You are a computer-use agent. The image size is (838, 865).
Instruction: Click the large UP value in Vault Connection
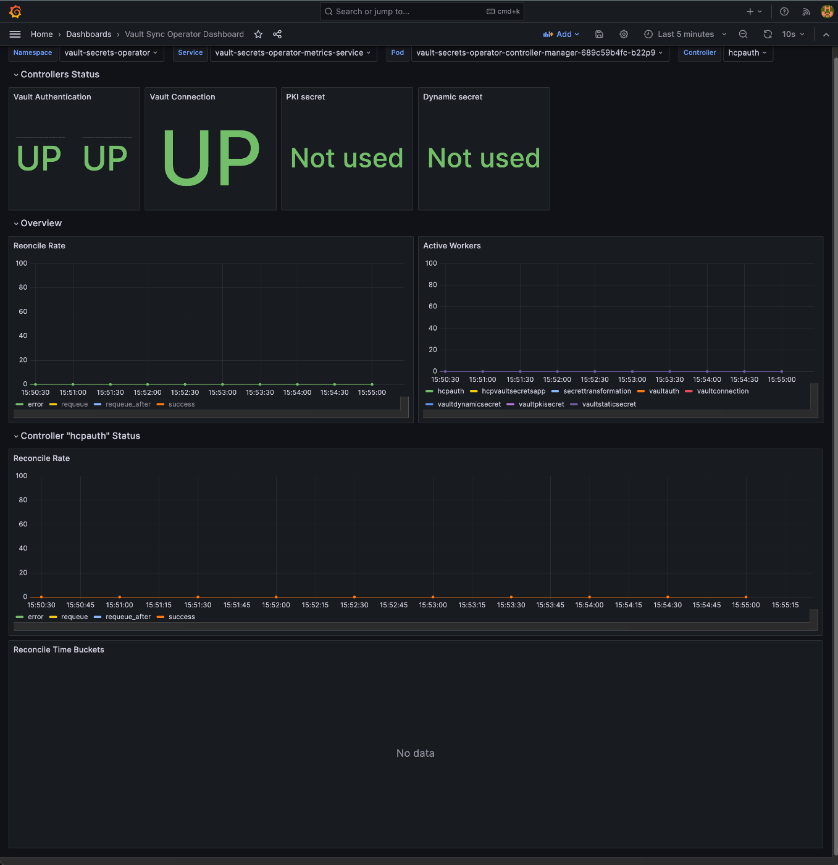tap(211, 158)
